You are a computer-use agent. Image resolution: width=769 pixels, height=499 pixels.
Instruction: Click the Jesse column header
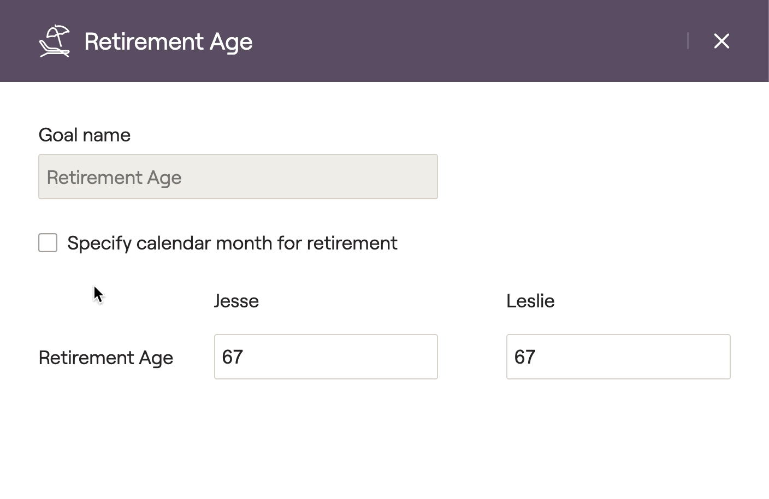(x=236, y=301)
